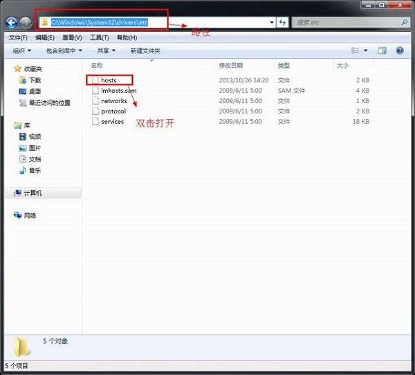Open the 视频 library

(x=35, y=137)
